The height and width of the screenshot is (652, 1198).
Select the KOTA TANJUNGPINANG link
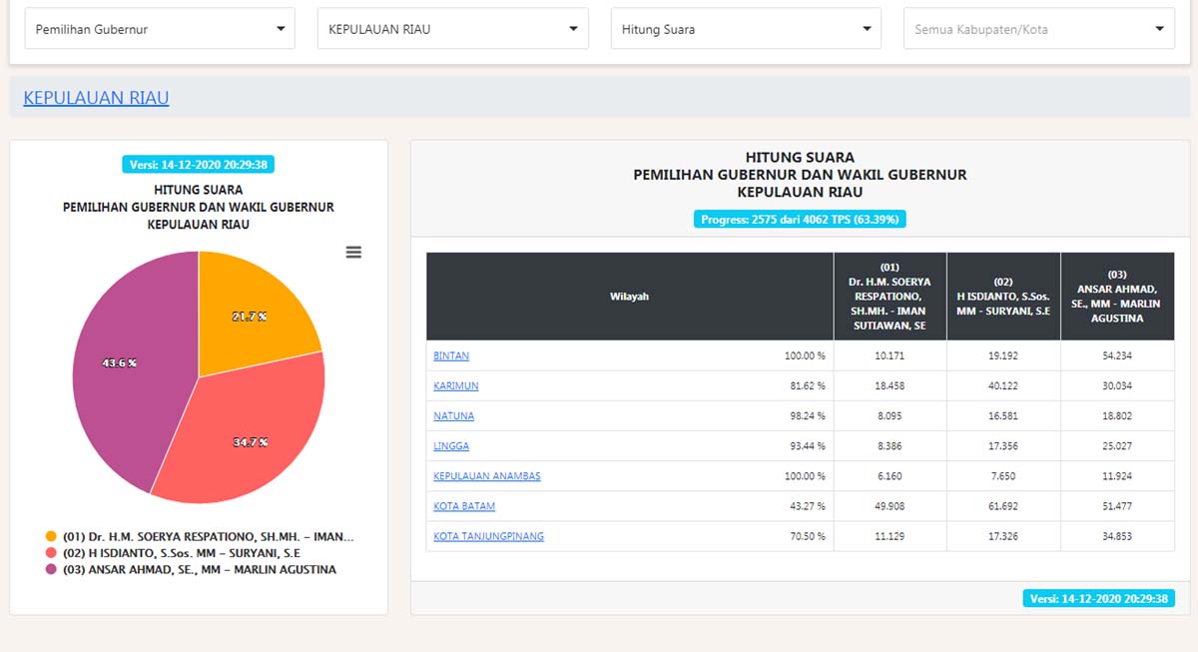coord(488,536)
